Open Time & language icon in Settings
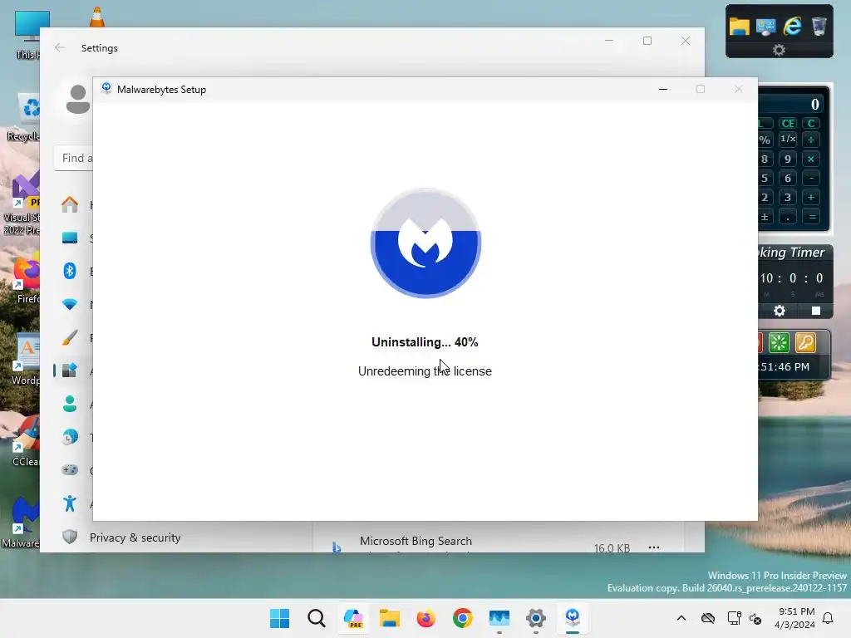 click(x=70, y=437)
